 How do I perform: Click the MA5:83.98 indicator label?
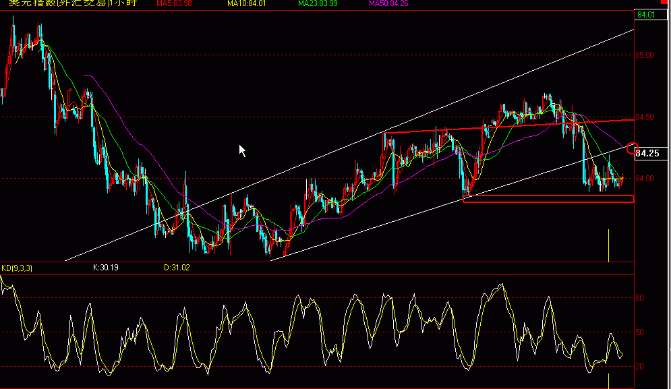[174, 3]
